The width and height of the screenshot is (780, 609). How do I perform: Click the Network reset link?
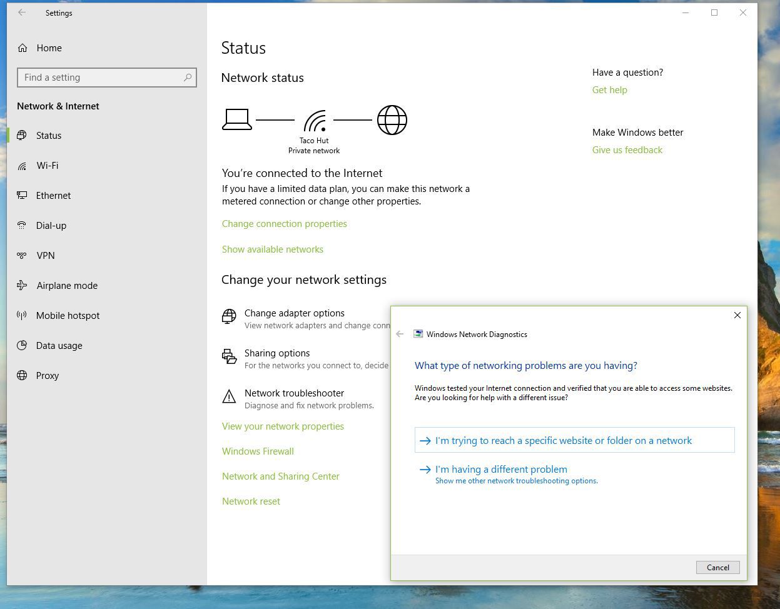251,501
